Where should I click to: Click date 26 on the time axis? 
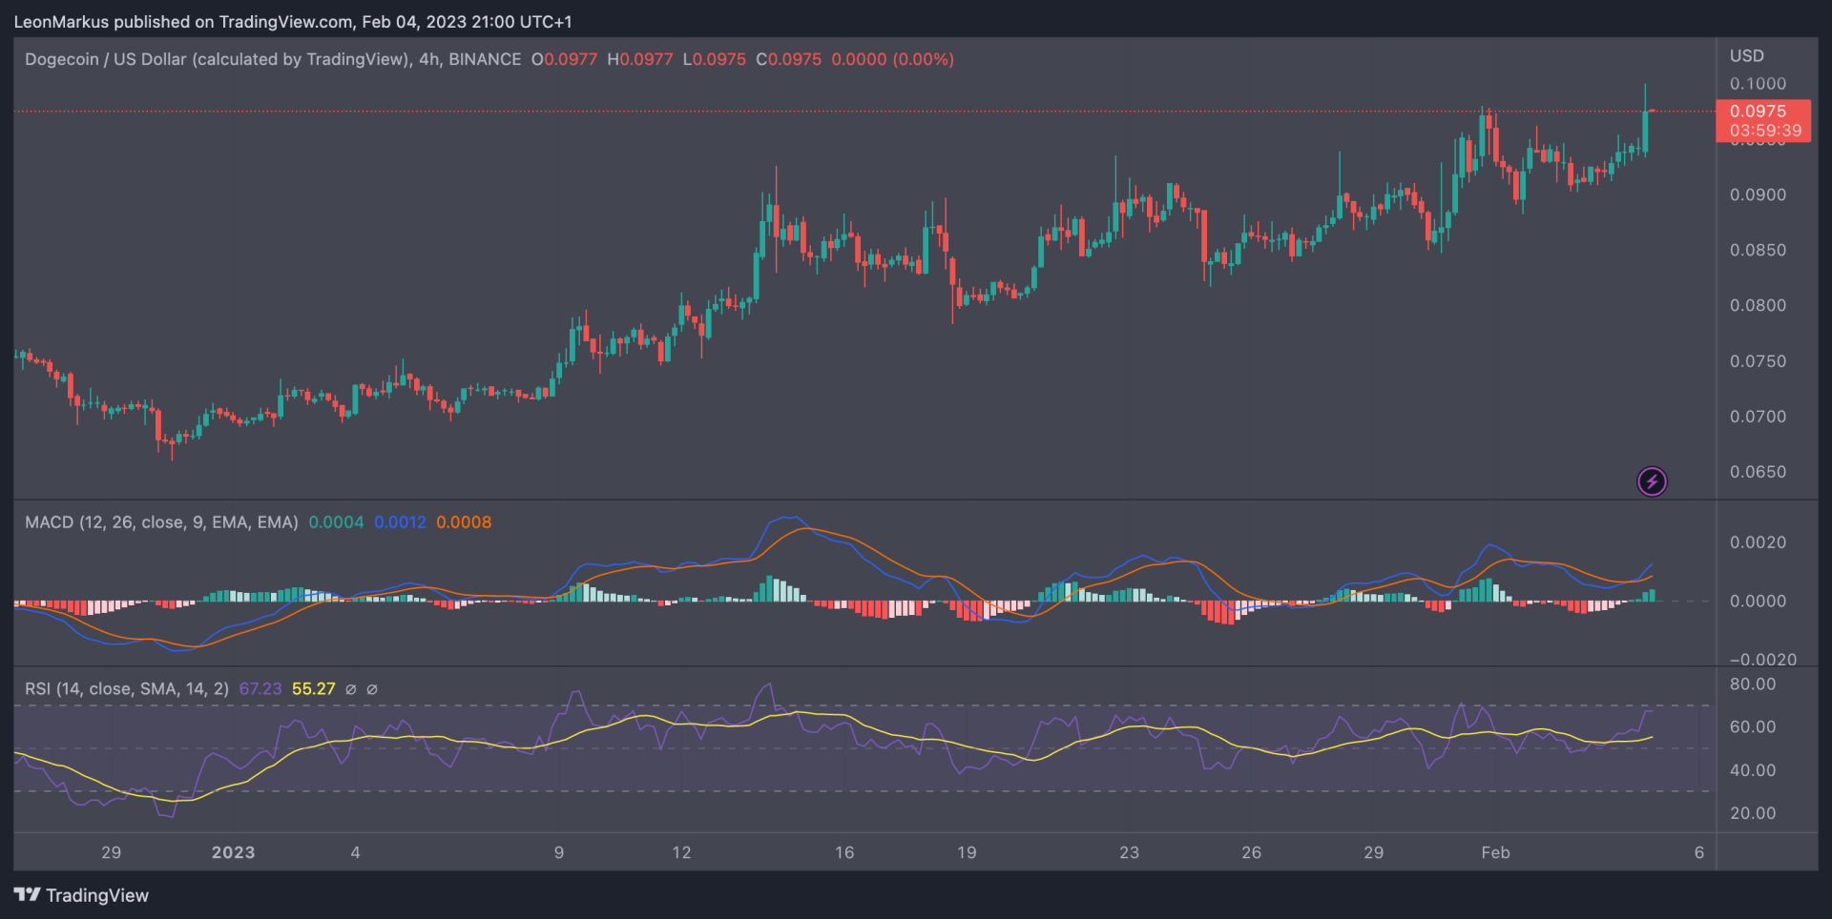[1251, 852]
